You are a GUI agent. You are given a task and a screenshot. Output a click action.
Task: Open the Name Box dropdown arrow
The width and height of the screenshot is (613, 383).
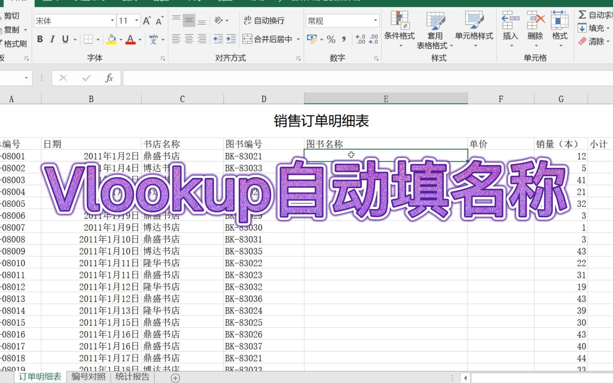(26, 78)
